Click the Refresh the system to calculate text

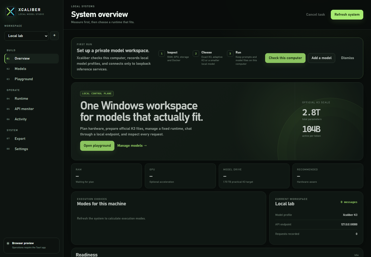pyautogui.click(x=111, y=218)
